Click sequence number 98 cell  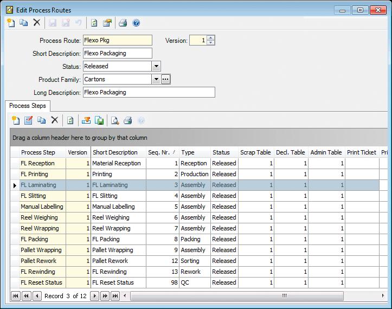coord(163,282)
